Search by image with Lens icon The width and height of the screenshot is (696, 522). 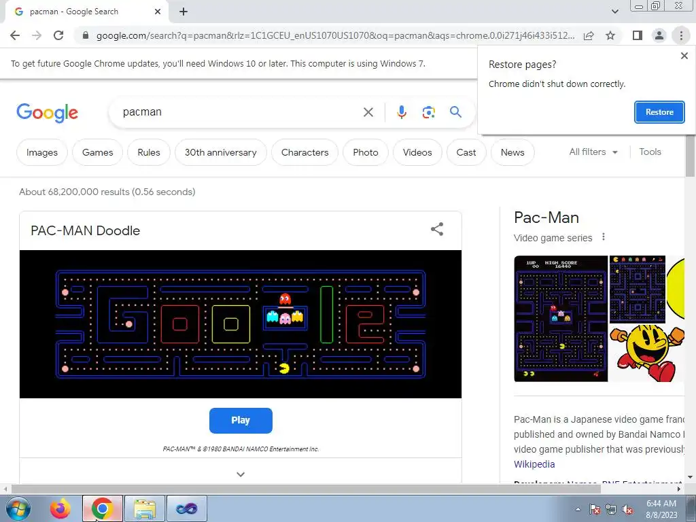click(x=428, y=112)
